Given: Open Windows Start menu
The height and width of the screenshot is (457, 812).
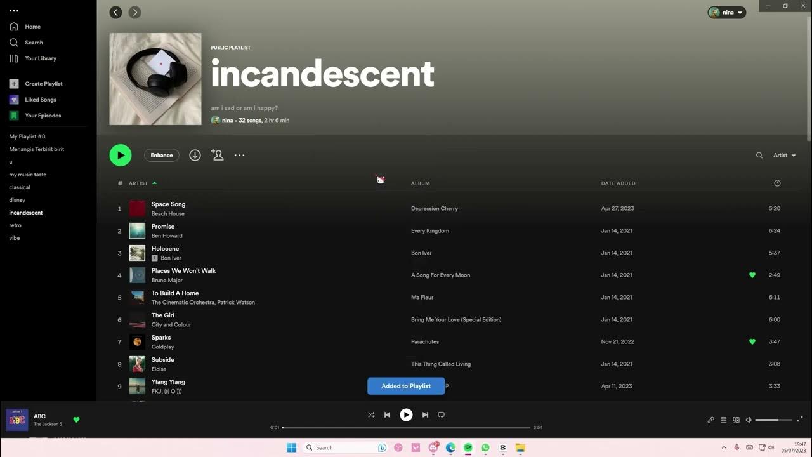Looking at the screenshot, I should pos(291,447).
